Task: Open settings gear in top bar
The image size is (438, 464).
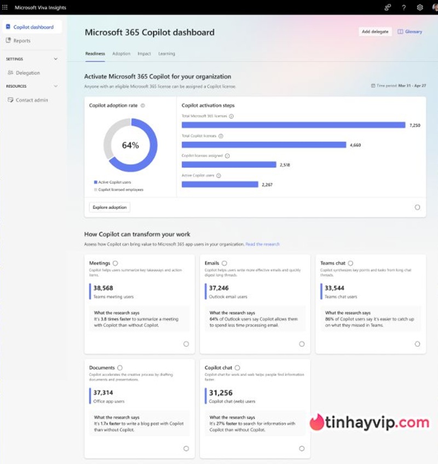Action: pyautogui.click(x=420, y=7)
